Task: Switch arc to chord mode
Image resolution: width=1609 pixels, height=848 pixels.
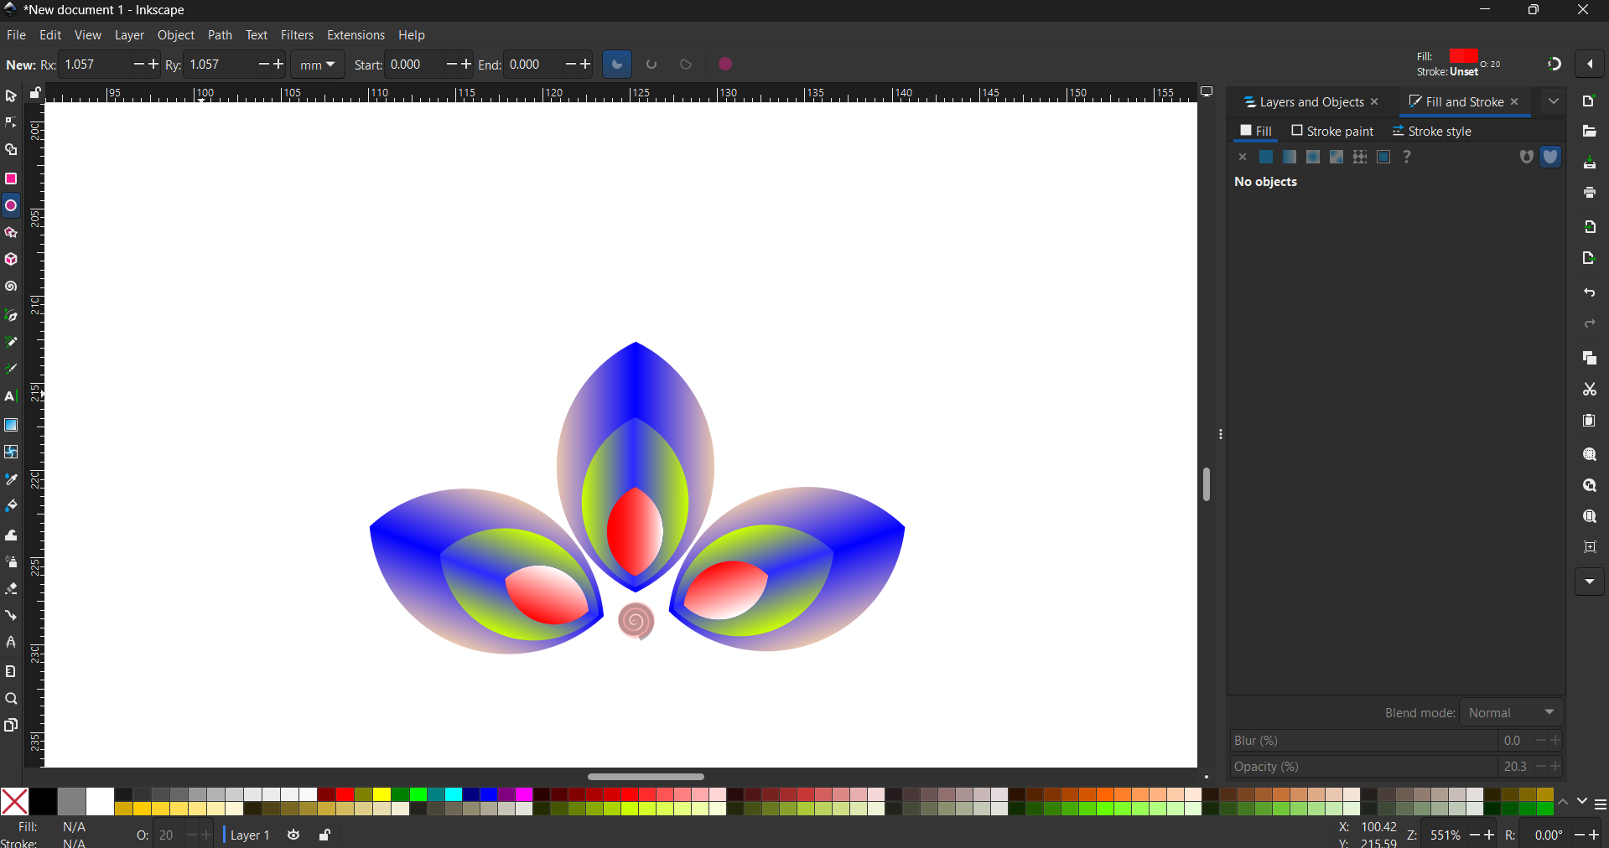Action: click(686, 65)
